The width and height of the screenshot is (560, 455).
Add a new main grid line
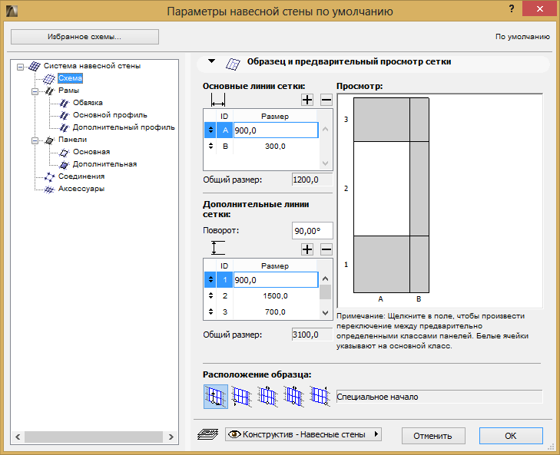coord(307,100)
